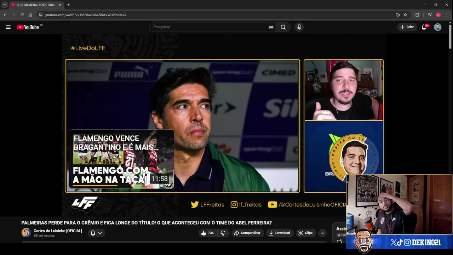Image resolution: width=453 pixels, height=255 pixels.
Task: Click the Download button
Action: (280, 233)
